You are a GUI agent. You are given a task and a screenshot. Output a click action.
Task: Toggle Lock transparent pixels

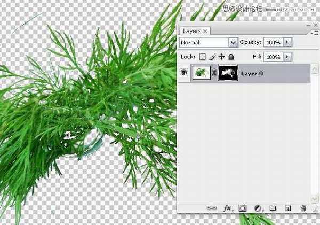pos(203,56)
